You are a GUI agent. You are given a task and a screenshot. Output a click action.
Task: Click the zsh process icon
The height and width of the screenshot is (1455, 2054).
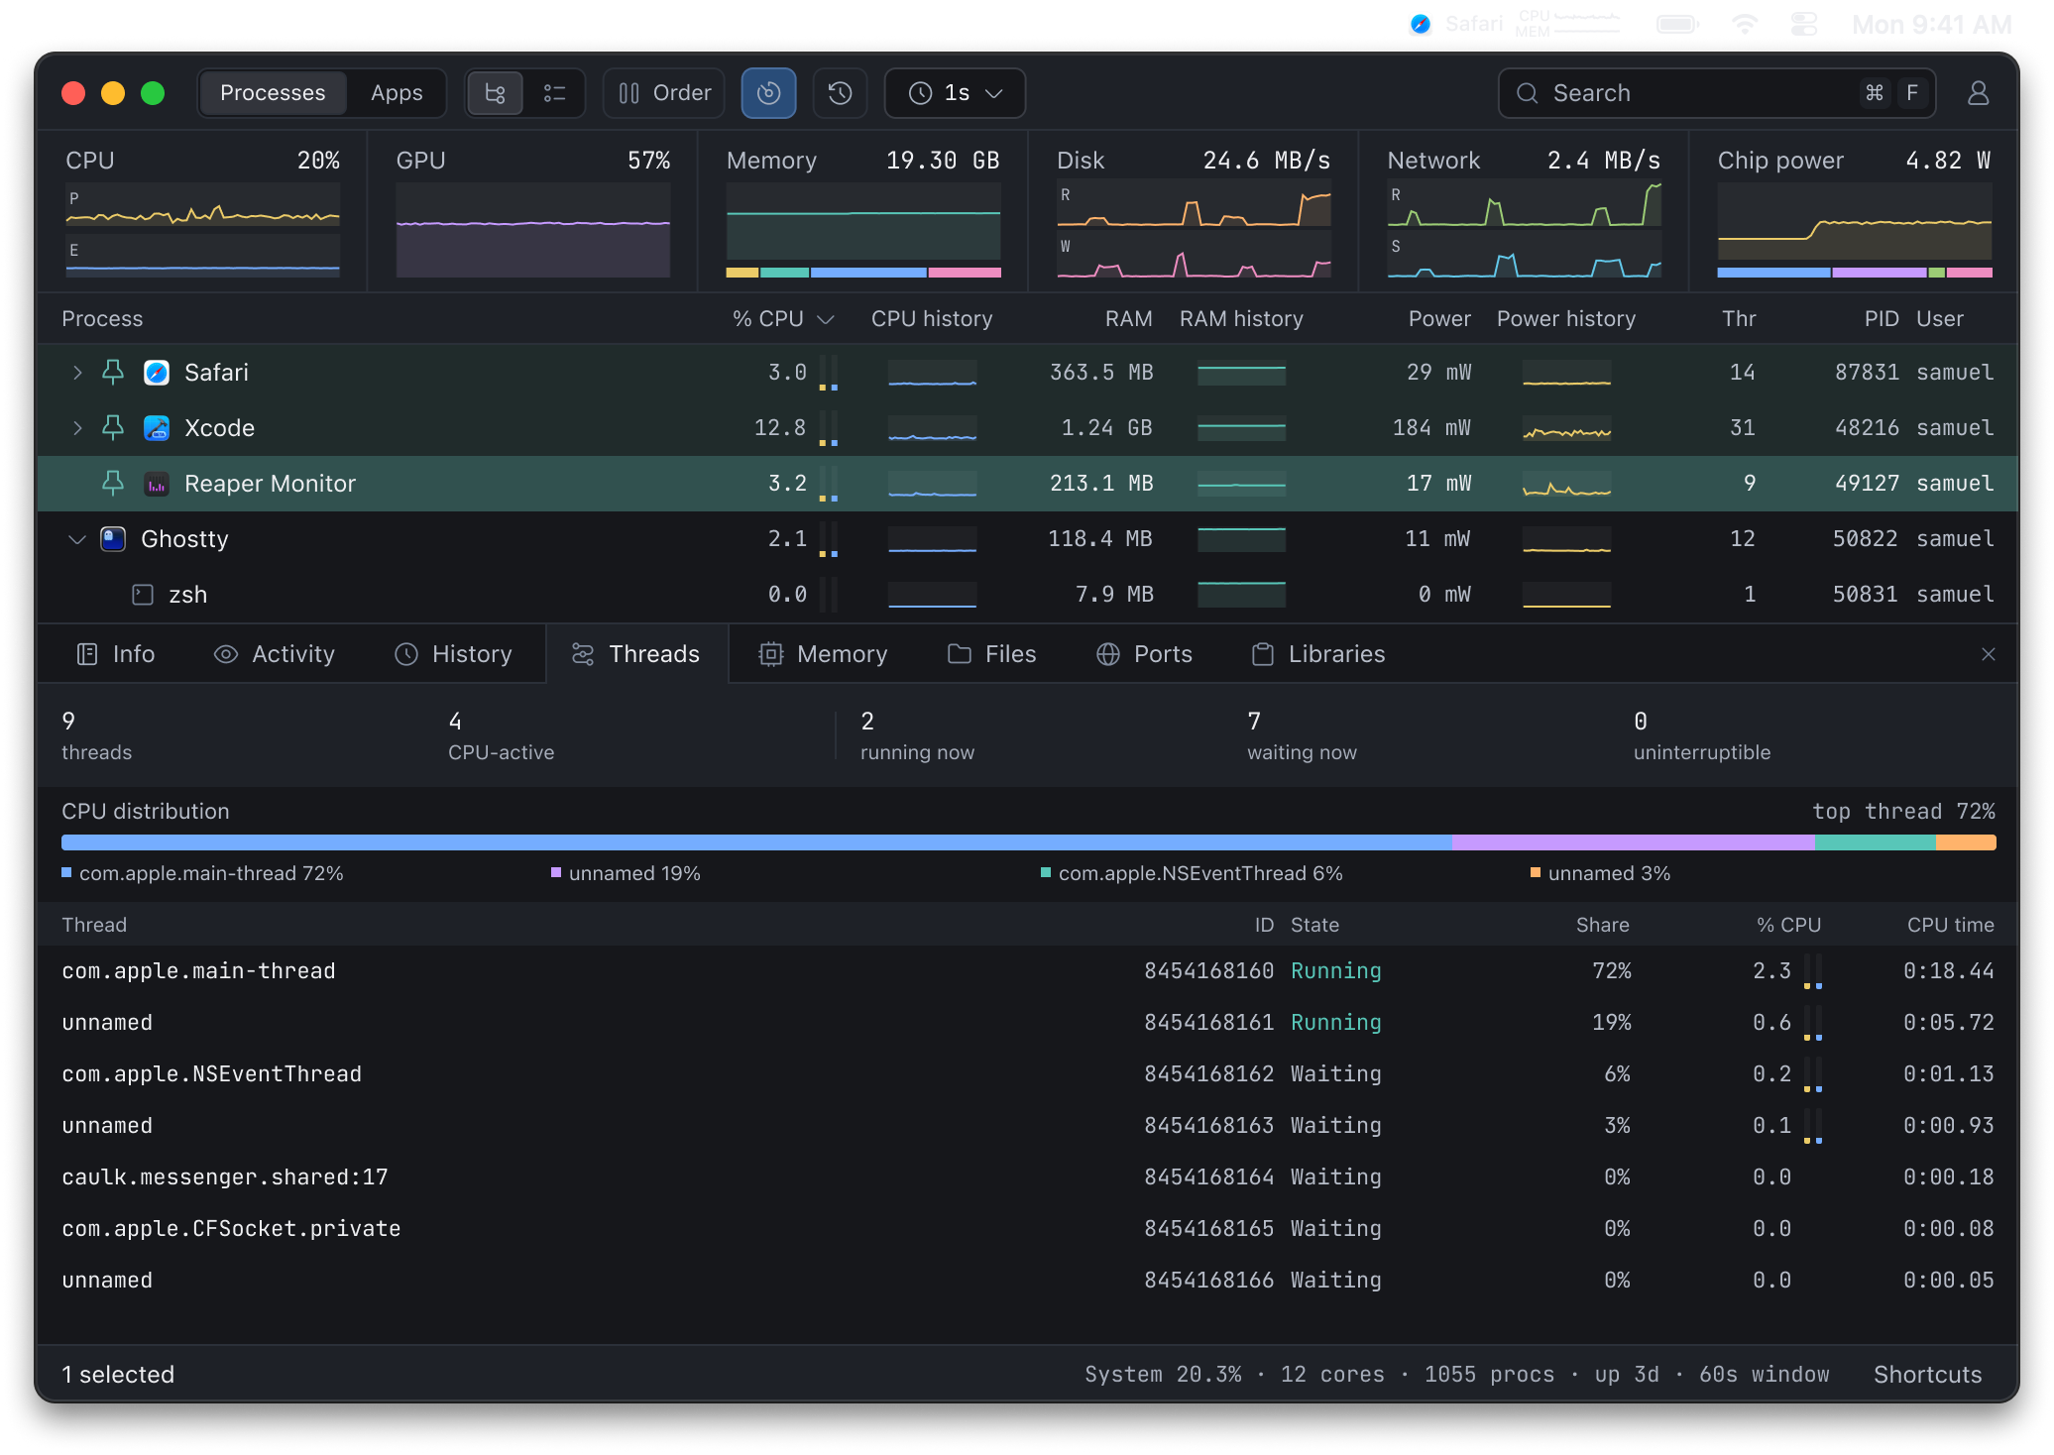tap(143, 595)
